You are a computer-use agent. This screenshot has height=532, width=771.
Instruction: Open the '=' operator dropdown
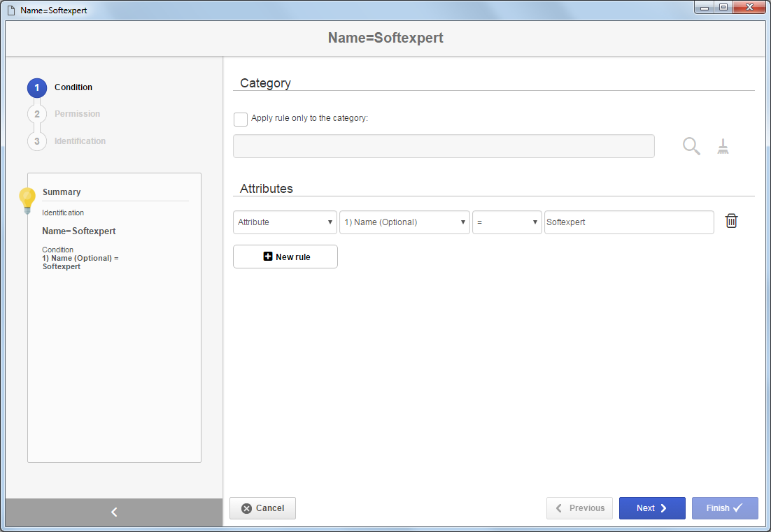(507, 222)
